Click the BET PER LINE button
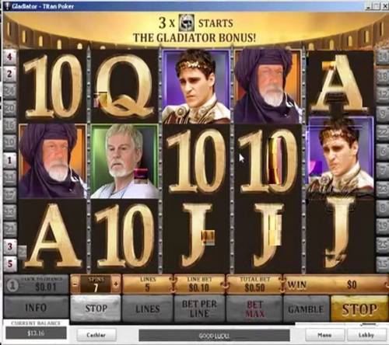The image size is (389, 345). tap(199, 308)
